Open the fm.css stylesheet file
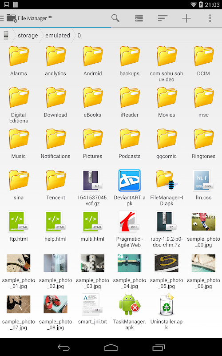222x356 pixels. point(203,185)
